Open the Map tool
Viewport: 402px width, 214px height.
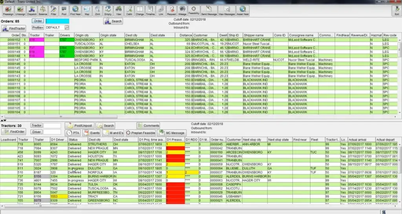click(87, 11)
